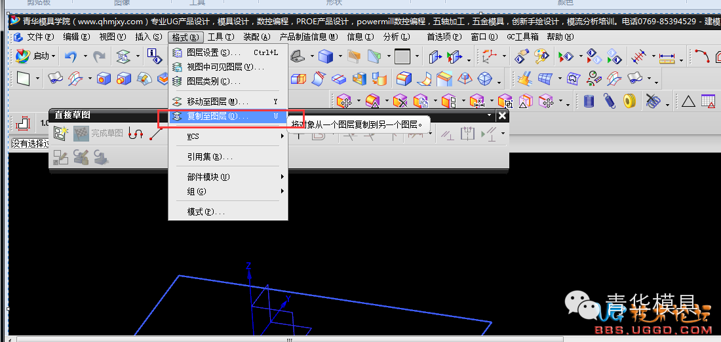Click the Through Curve Mesh grid surface icon
The width and height of the screenshot is (721, 342).
[x=545, y=79]
